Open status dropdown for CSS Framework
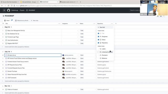This screenshot has height=94, width=168. coord(95,78)
